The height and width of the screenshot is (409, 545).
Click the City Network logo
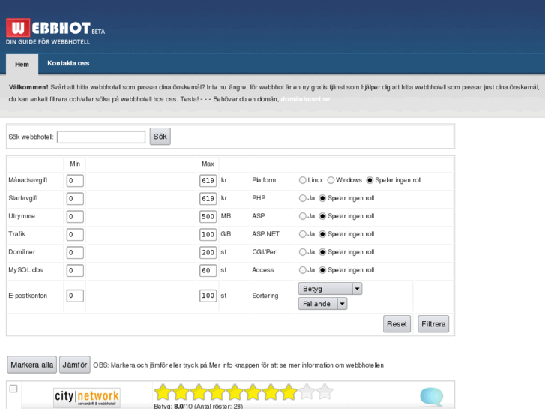click(x=87, y=398)
